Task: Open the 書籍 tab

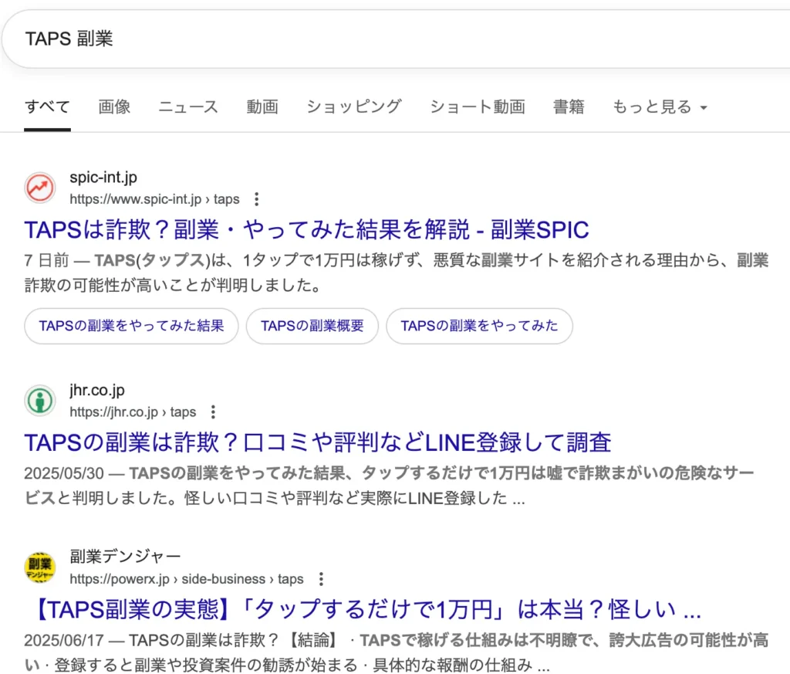Action: (569, 107)
